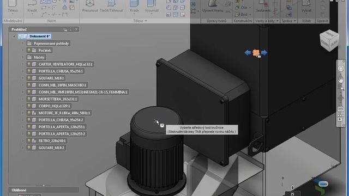Toggle visibility bulb of CORPO_HQLx132P:1
349x196 pixels.
pos(29,106)
